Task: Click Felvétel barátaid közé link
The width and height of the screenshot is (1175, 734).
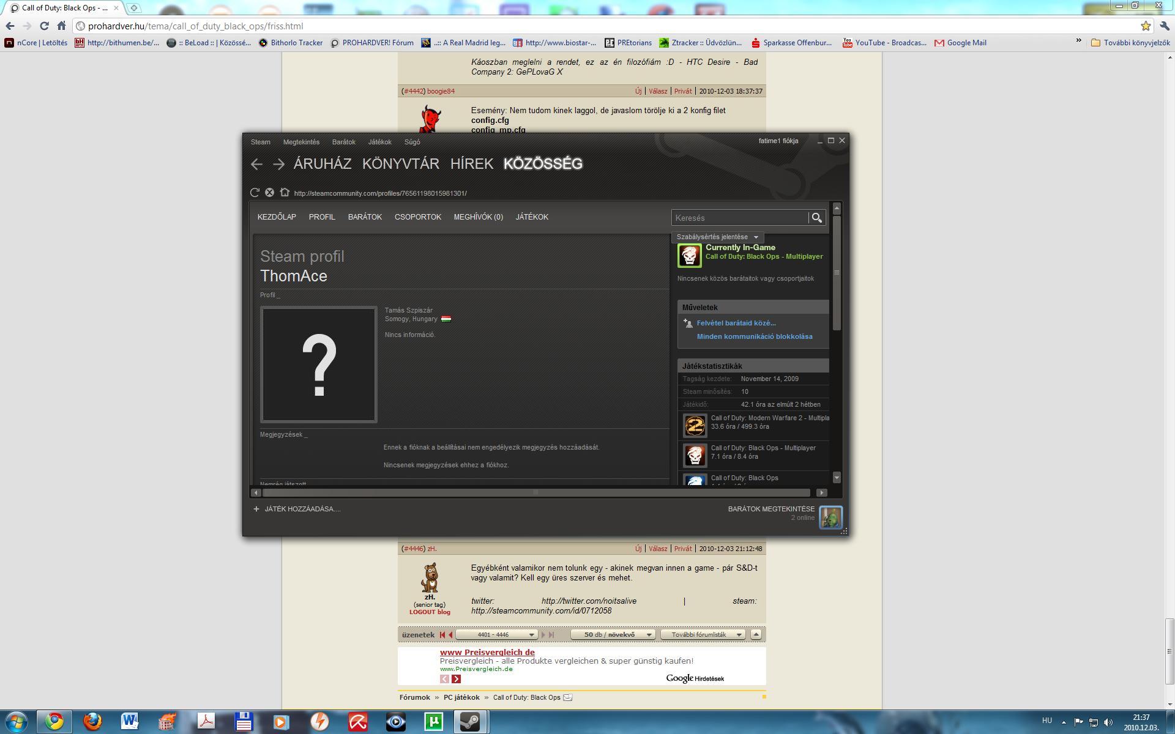Action: pos(736,323)
